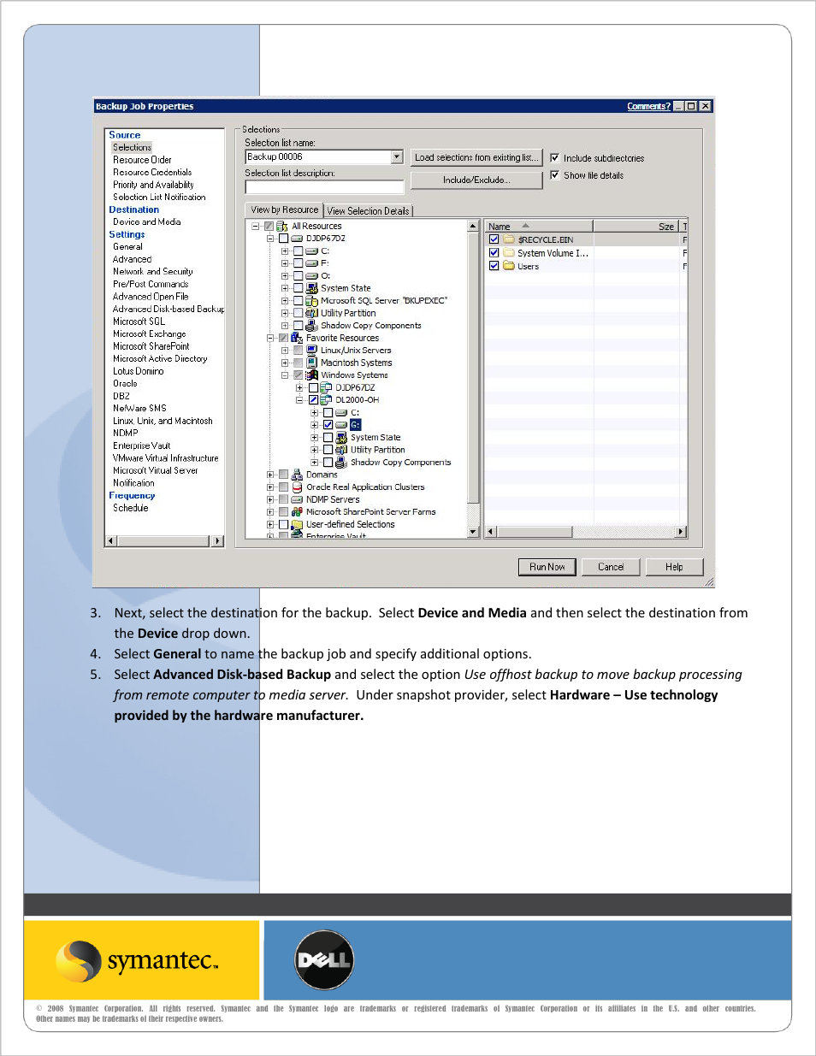Click the Dell logo
This screenshot has width=816, height=1056.
[x=324, y=960]
